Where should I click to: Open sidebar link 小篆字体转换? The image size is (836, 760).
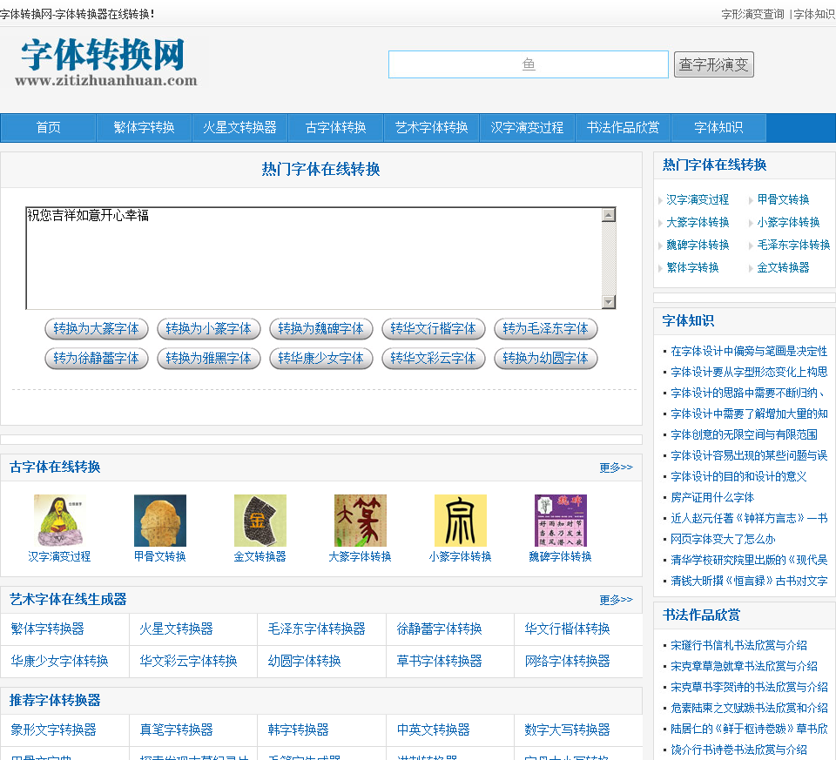[x=789, y=222]
